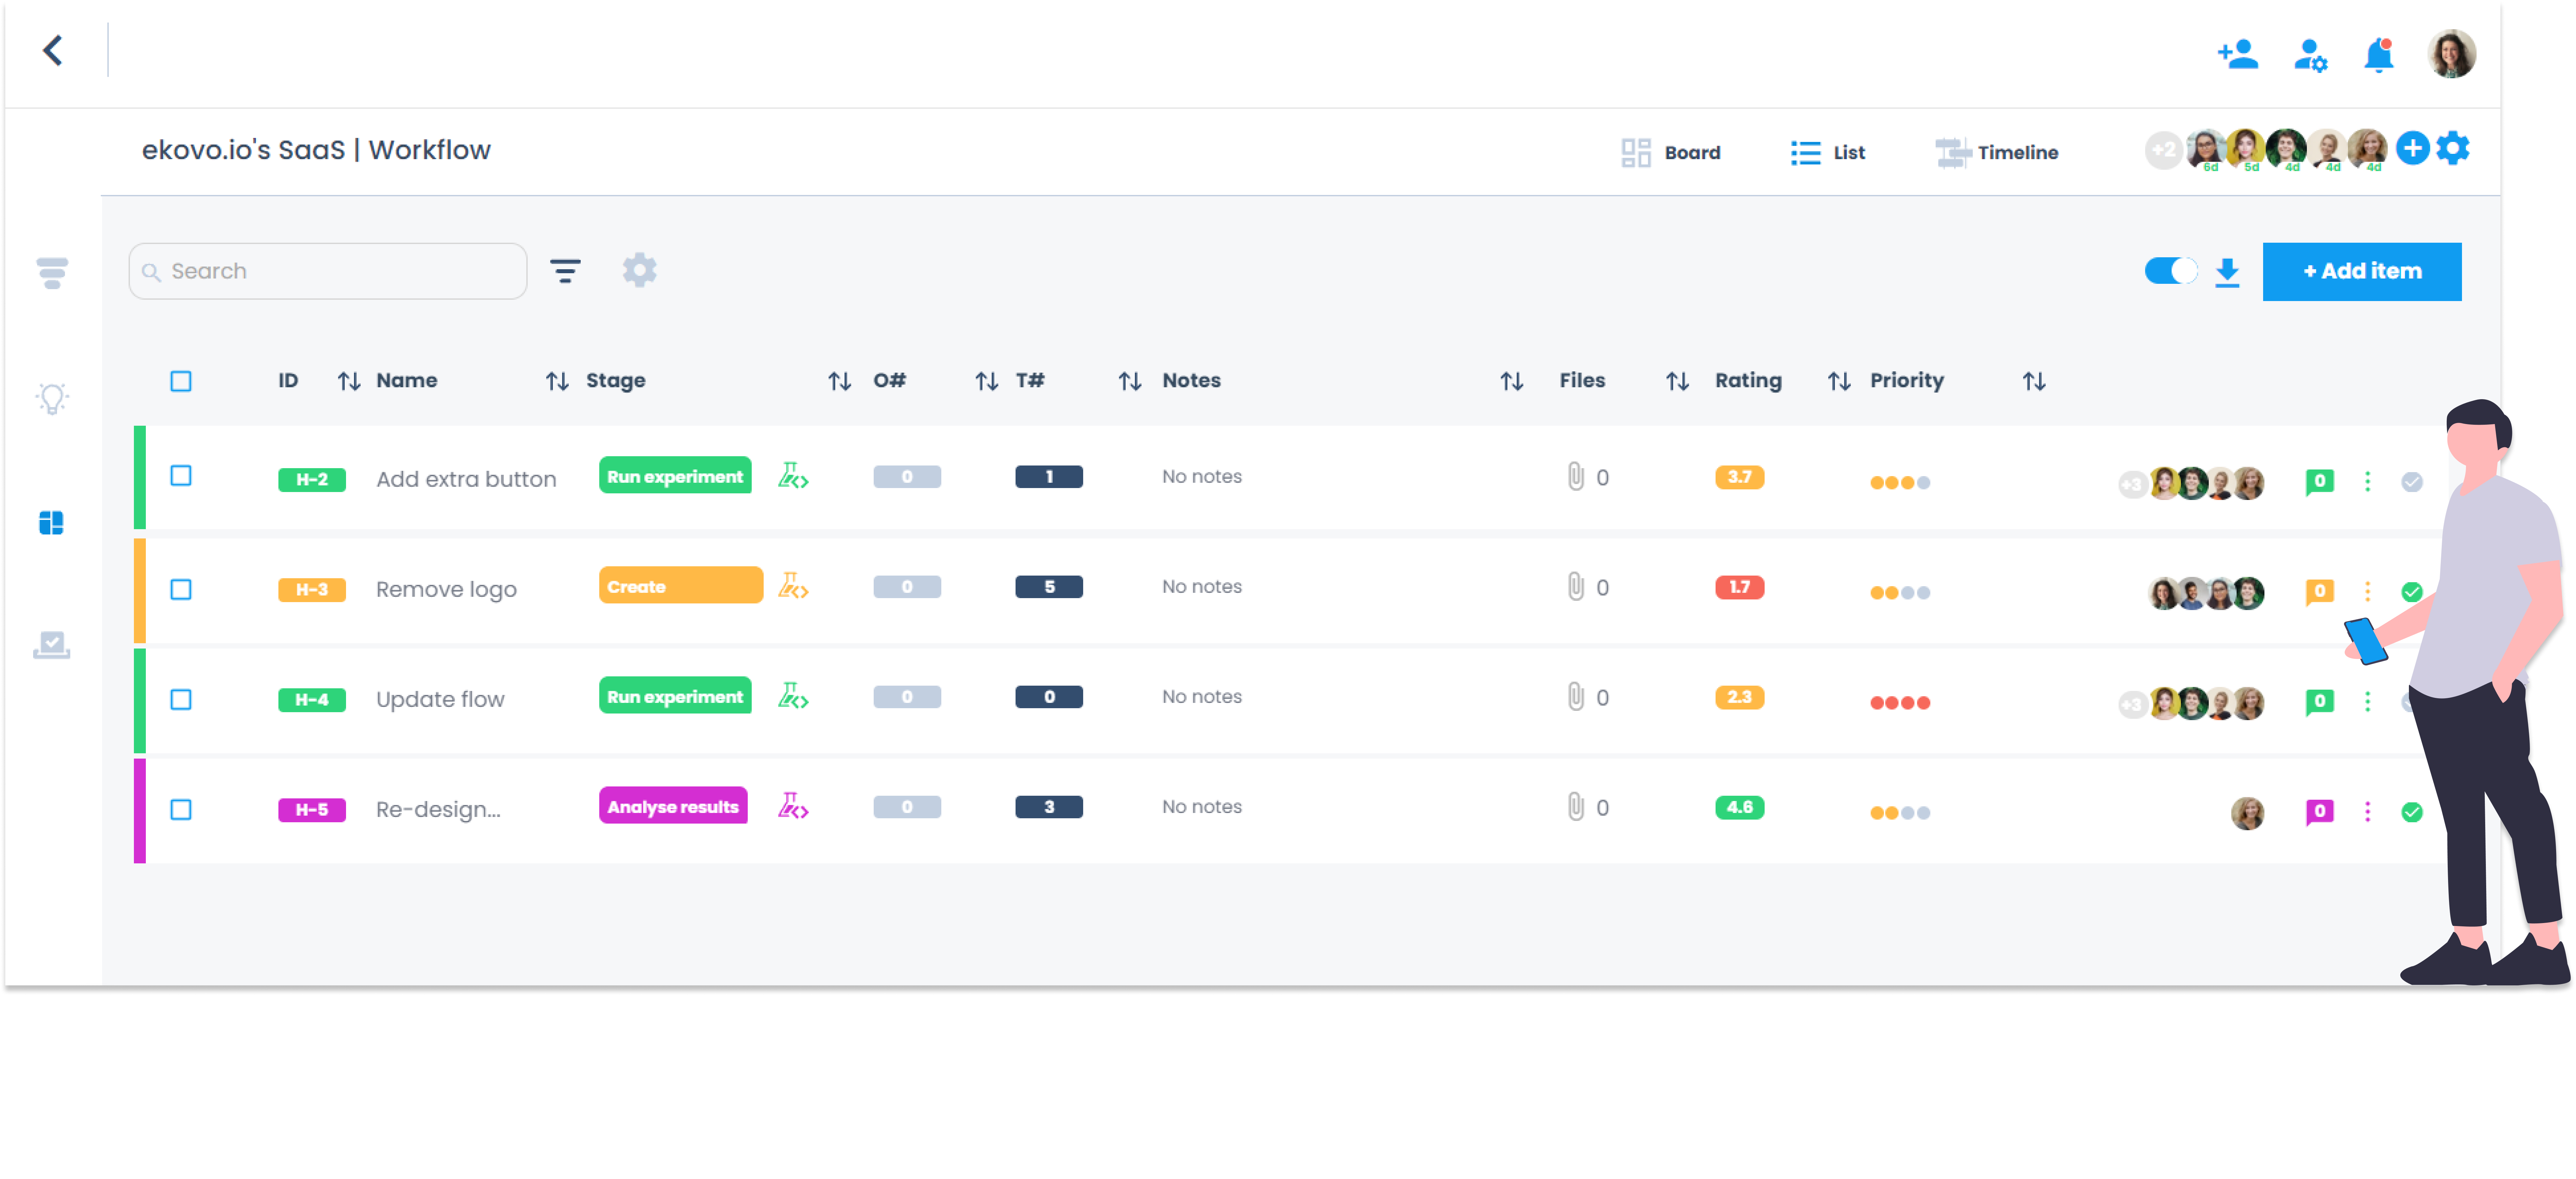Click the experiment flask icon for Re-design row

click(x=793, y=806)
